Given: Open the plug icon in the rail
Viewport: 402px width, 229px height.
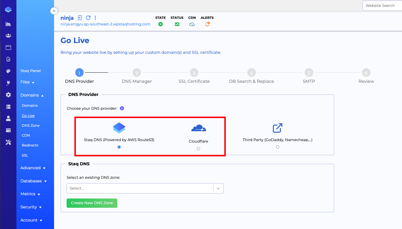Looking at the screenshot, I should 8,83.
